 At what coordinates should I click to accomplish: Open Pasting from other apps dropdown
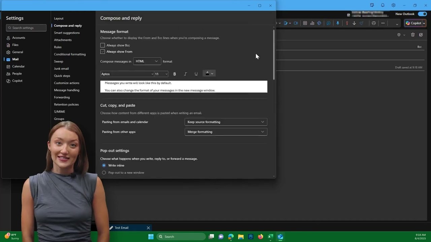tap(226, 132)
